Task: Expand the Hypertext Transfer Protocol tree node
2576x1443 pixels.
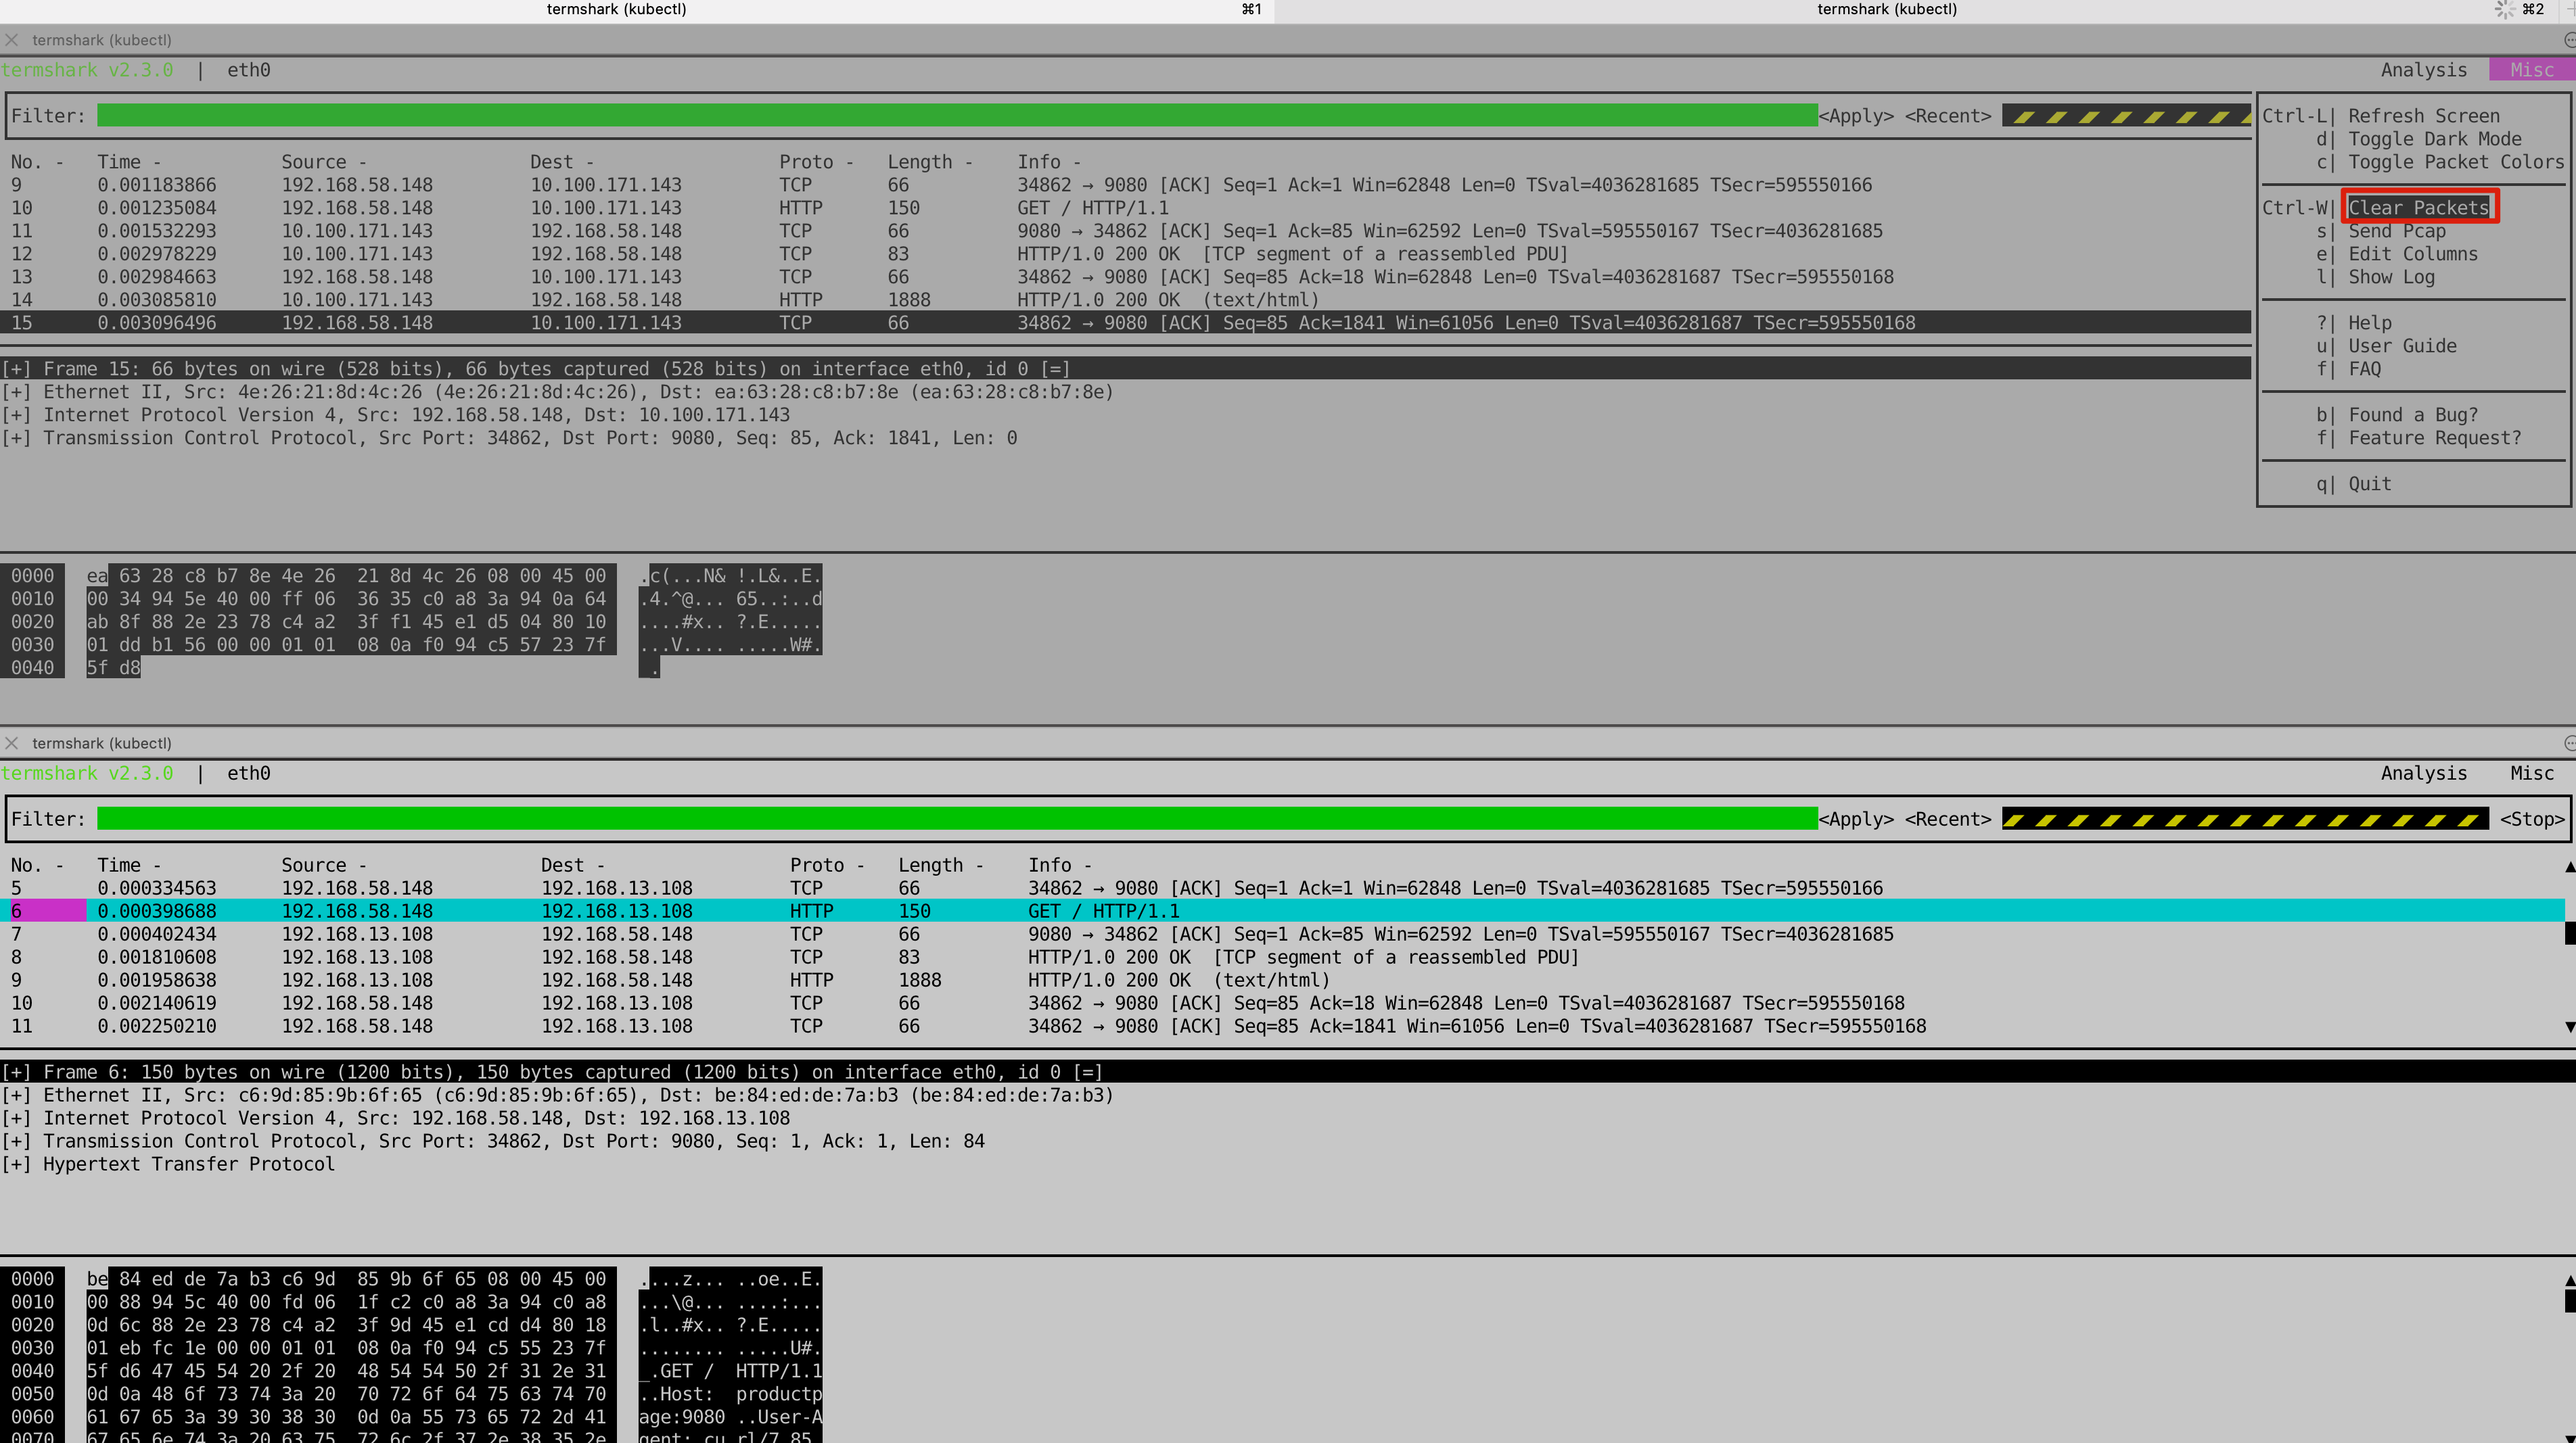Action: click(17, 1164)
